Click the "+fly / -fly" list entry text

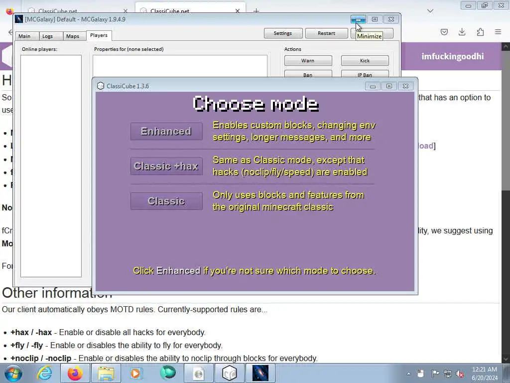pos(27,345)
